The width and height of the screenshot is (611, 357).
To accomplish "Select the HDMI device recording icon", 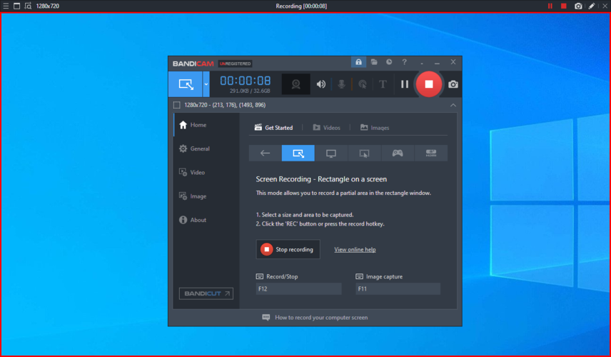I will click(431, 154).
